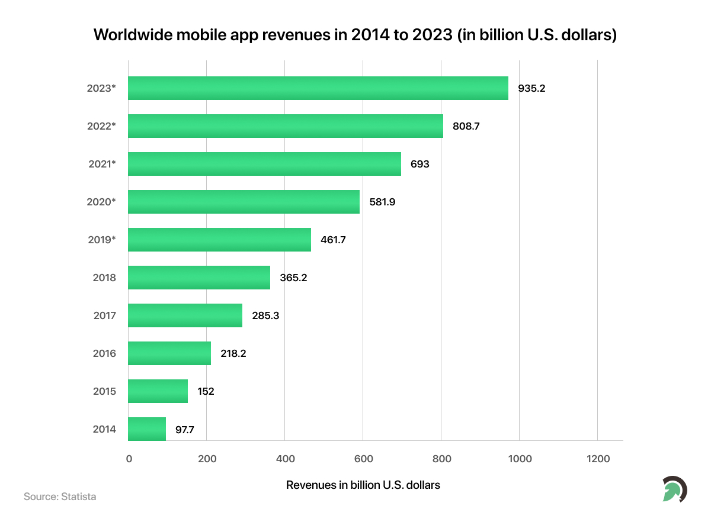Viewport: 711px width, 522px height.
Task: Click the Source: Statista text
Action: [x=60, y=497]
